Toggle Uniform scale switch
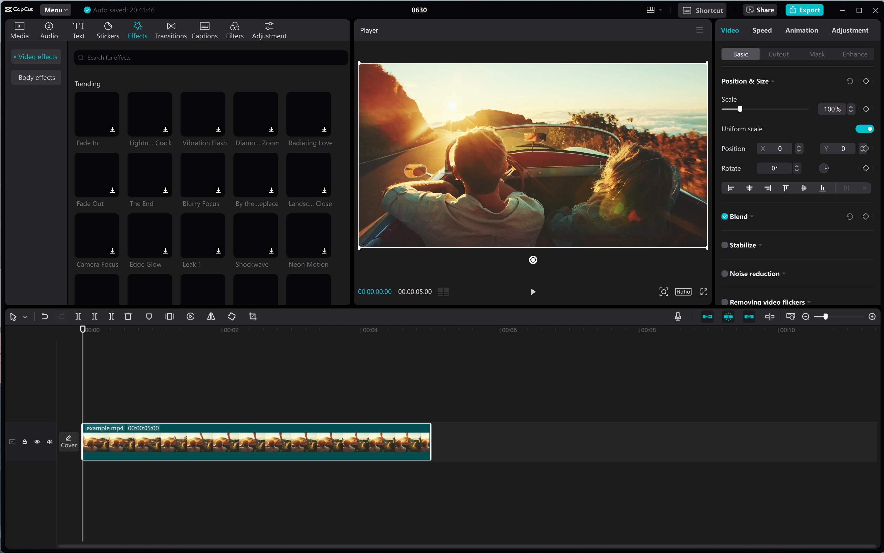Screen dimensions: 884x553 click(865, 129)
